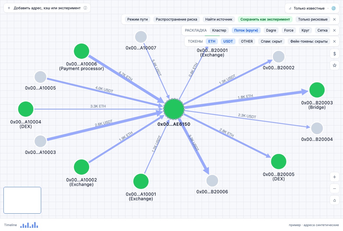Screen dimensions: 343x231
Task: Select Exchange node 0x00...A10002
Action: click(x=81, y=167)
